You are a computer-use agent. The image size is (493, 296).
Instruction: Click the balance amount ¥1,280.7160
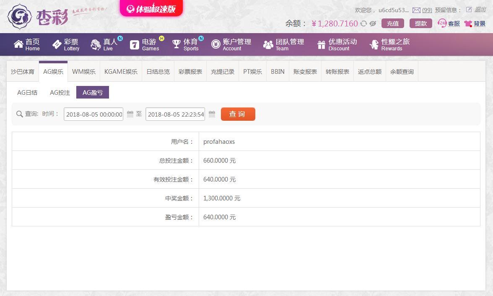click(335, 23)
